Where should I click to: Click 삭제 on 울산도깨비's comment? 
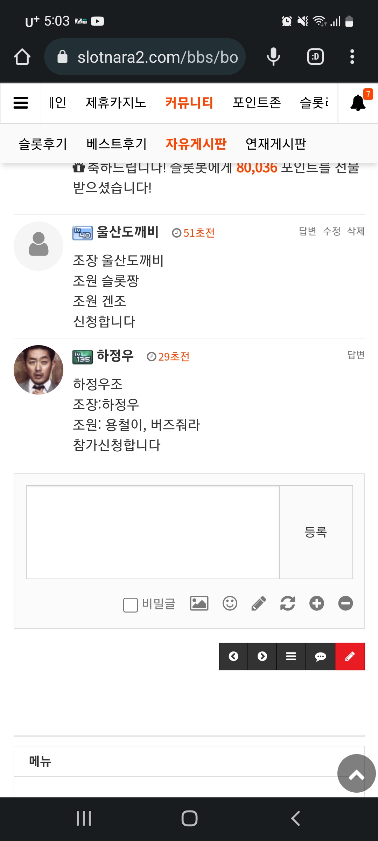pyautogui.click(x=356, y=231)
